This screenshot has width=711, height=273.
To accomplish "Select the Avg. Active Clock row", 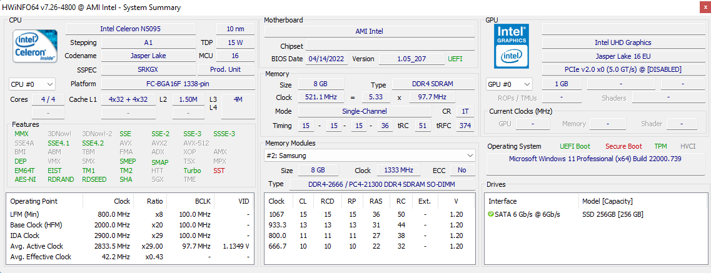I will [x=131, y=246].
